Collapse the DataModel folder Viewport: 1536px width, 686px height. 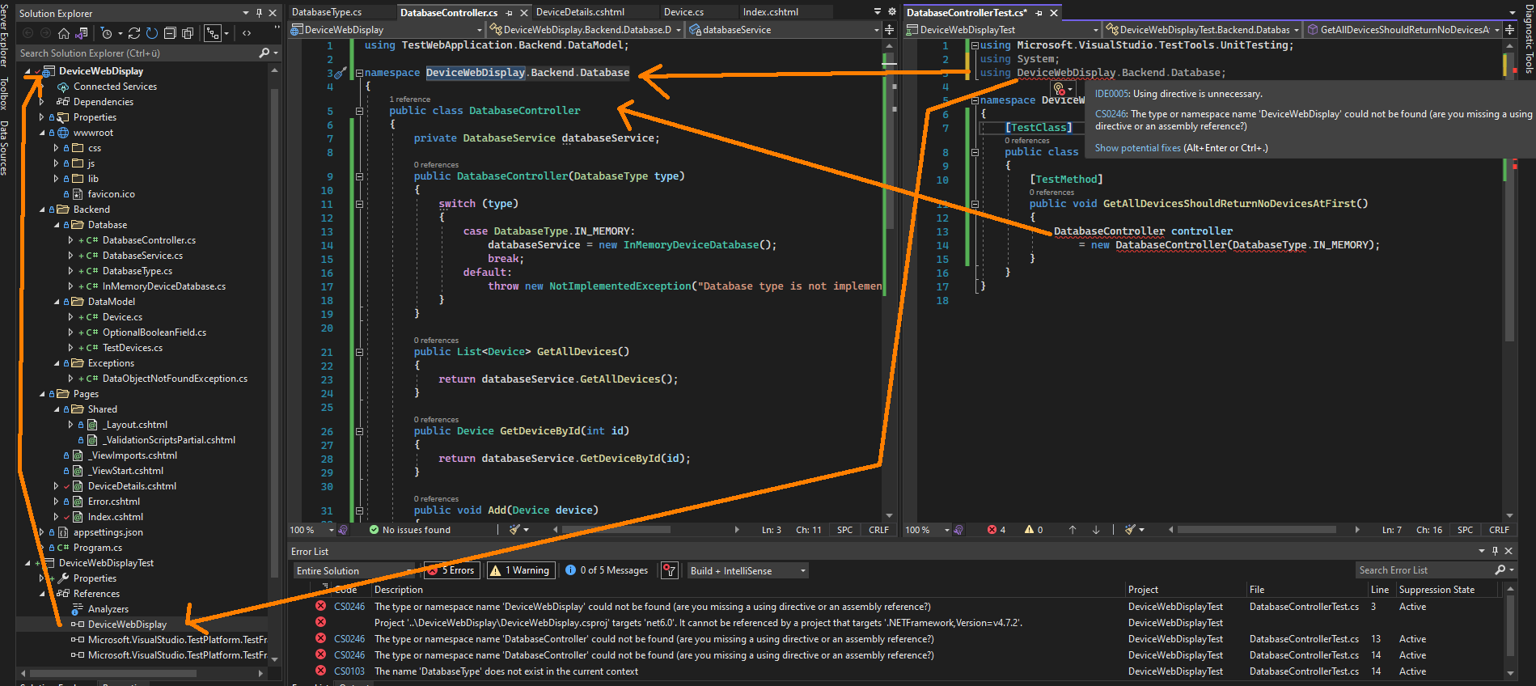(57, 302)
